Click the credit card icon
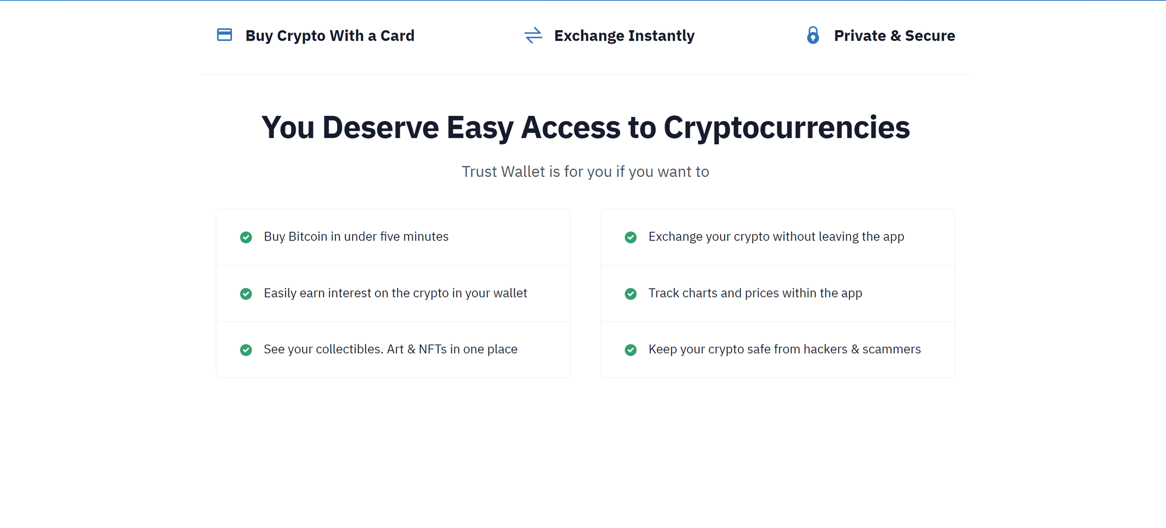This screenshot has width=1166, height=528. pos(224,35)
